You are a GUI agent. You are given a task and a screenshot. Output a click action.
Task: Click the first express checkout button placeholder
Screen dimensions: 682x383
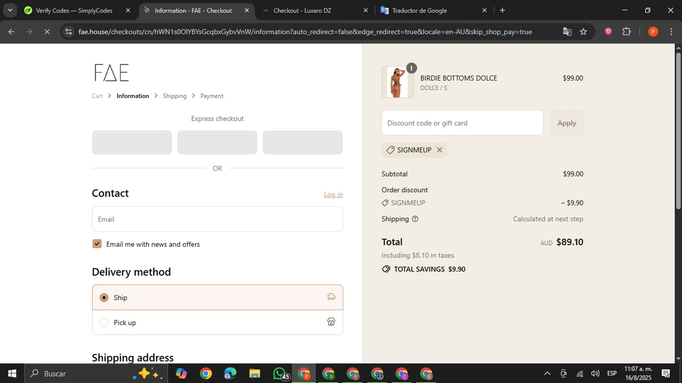coord(132,142)
